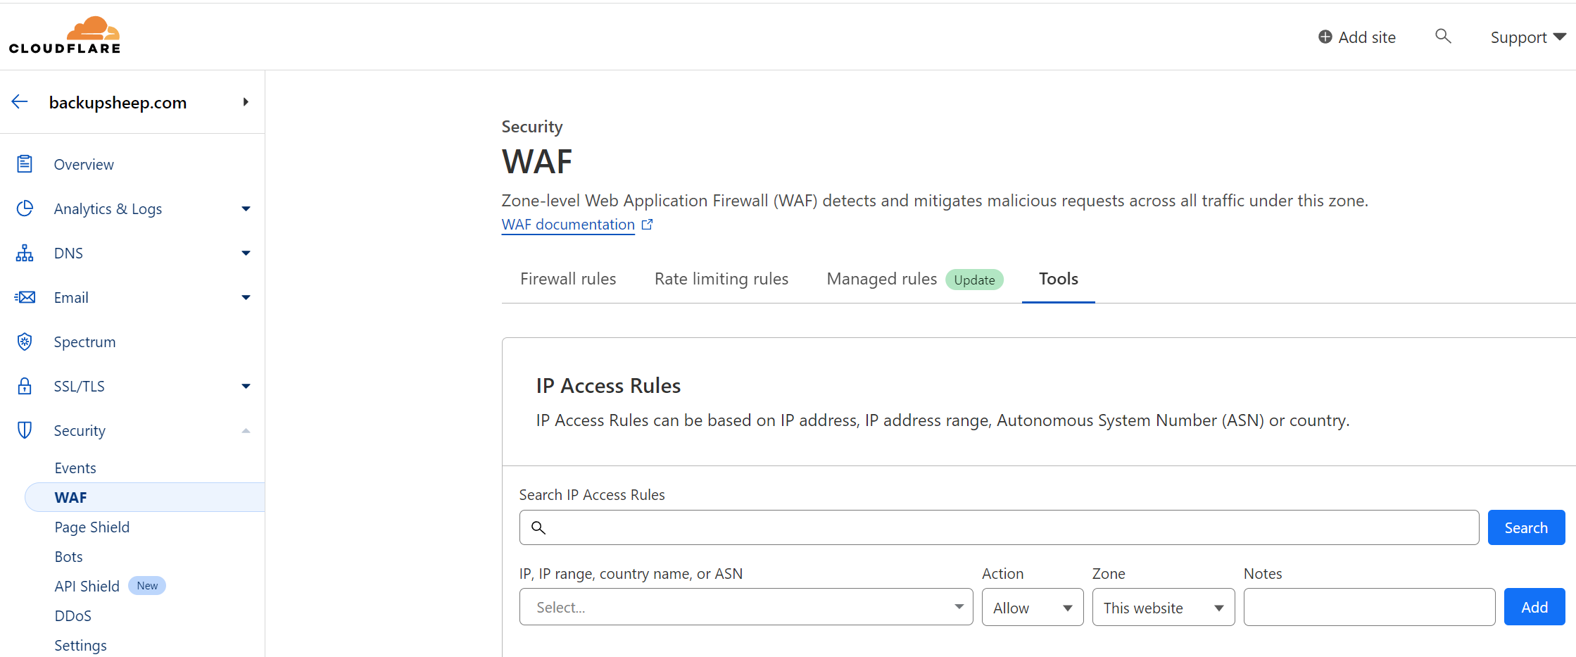Viewport: 1576px width, 657px height.
Task: Click the Spectrum shield icon
Action: (25, 342)
